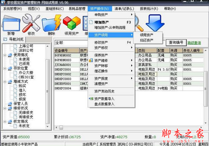The width and height of the screenshot is (209, 146).
Task: Click the 新增 toolbar icon
Action: click(11, 23)
